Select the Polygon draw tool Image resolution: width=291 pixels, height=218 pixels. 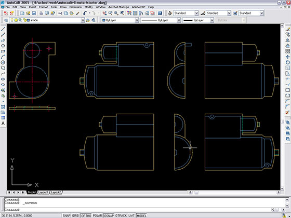click(x=3, y=46)
